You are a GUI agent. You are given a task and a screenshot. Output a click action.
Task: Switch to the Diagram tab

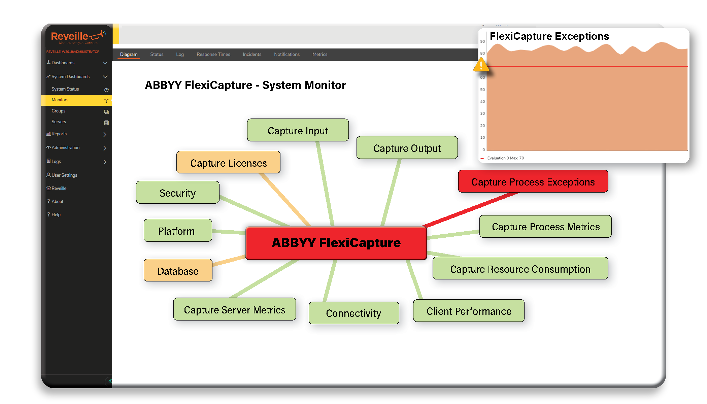tap(129, 55)
